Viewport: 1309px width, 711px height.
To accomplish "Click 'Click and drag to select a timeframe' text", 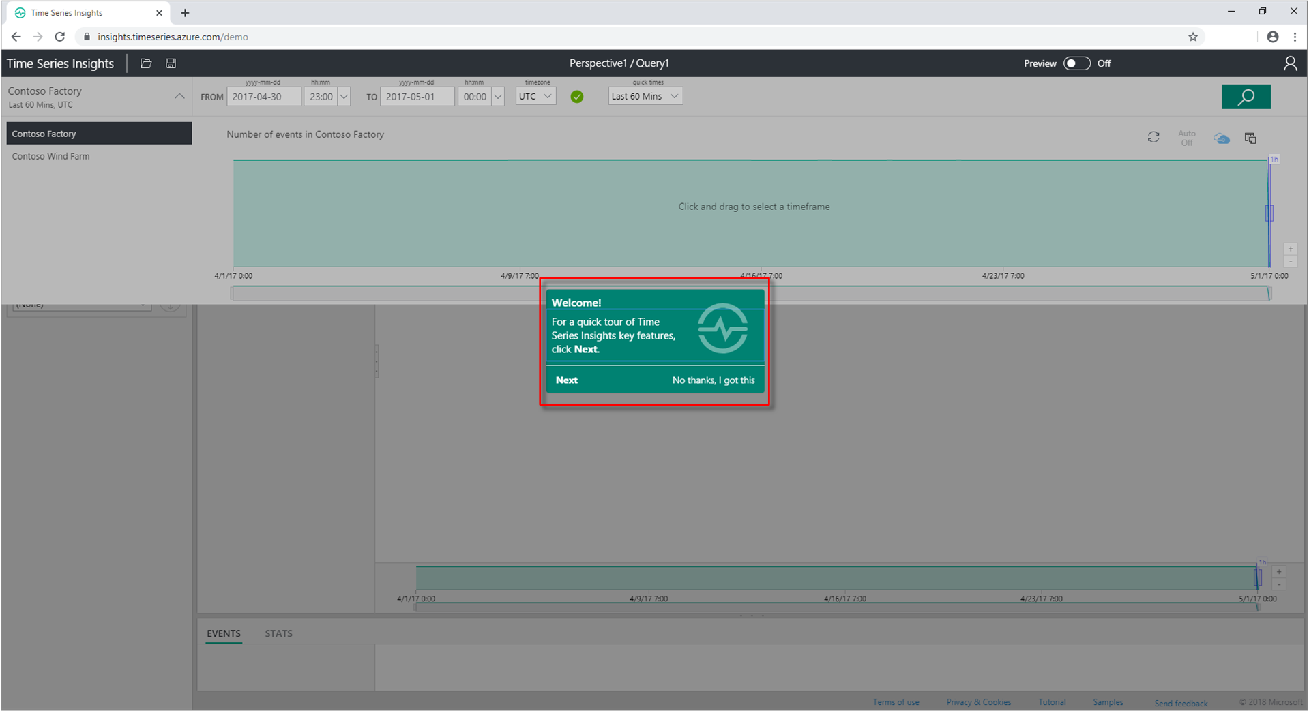I will tap(754, 207).
